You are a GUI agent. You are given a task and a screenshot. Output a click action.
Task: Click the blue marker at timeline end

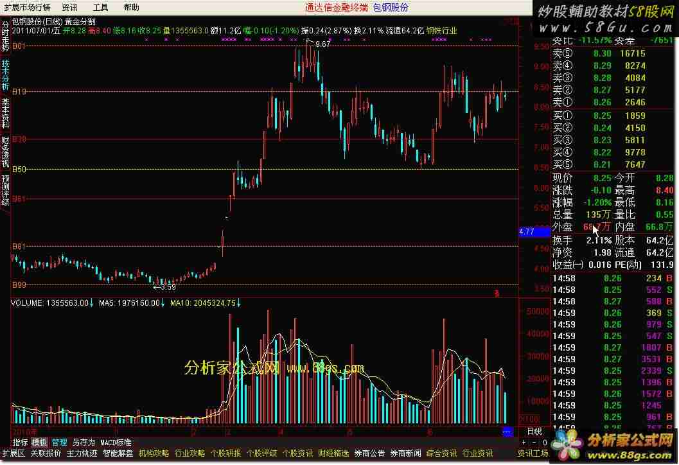click(507, 432)
